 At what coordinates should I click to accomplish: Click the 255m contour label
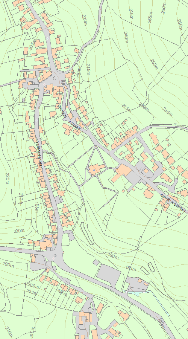150,17
